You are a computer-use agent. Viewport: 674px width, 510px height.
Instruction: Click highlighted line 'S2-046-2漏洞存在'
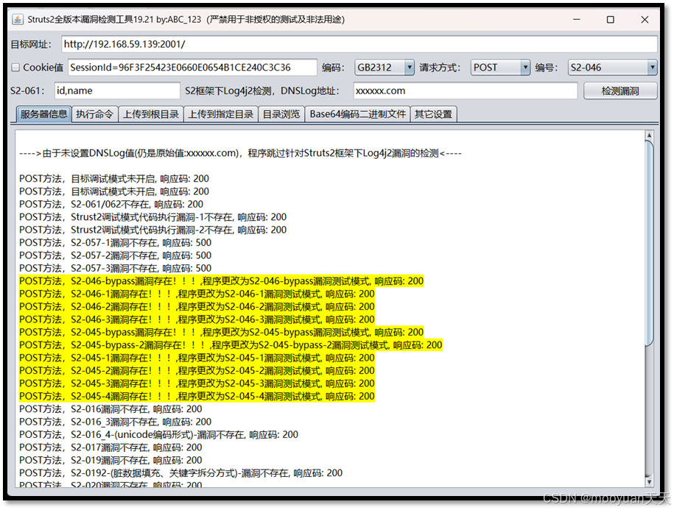pos(197,307)
